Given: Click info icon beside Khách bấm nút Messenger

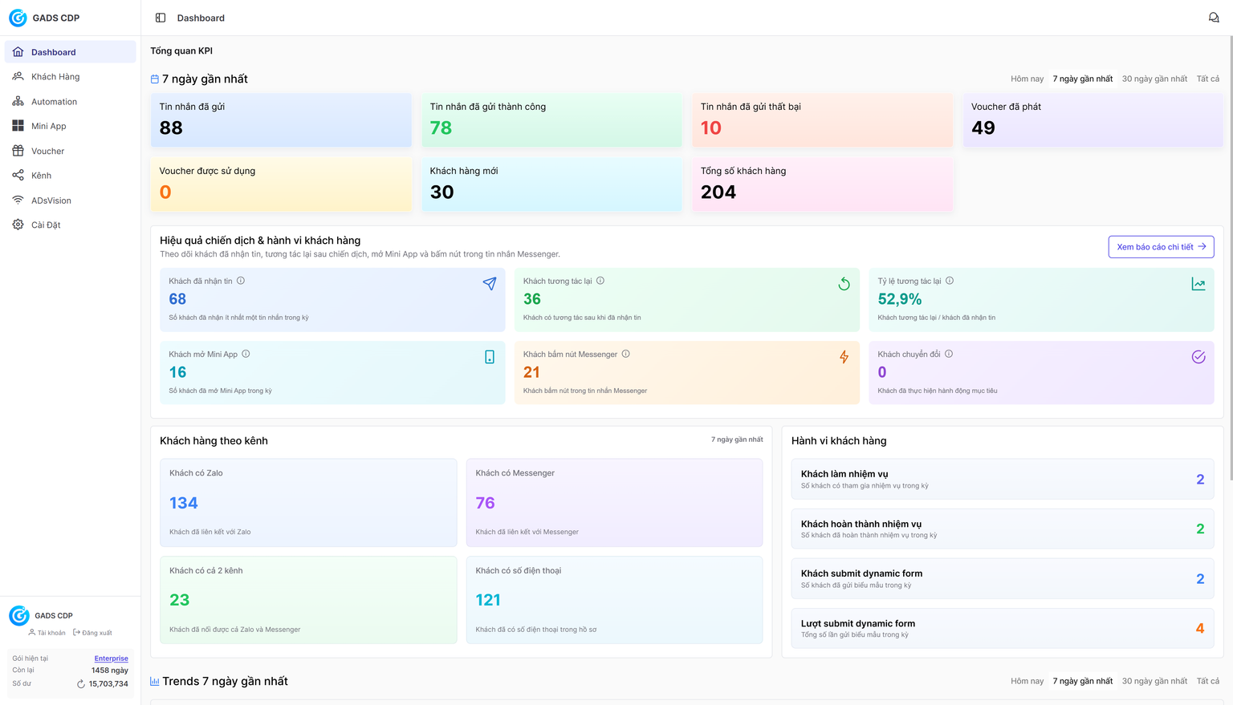Looking at the screenshot, I should 626,354.
